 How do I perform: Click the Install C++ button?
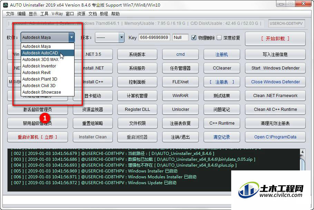pyautogui.click(x=94, y=82)
